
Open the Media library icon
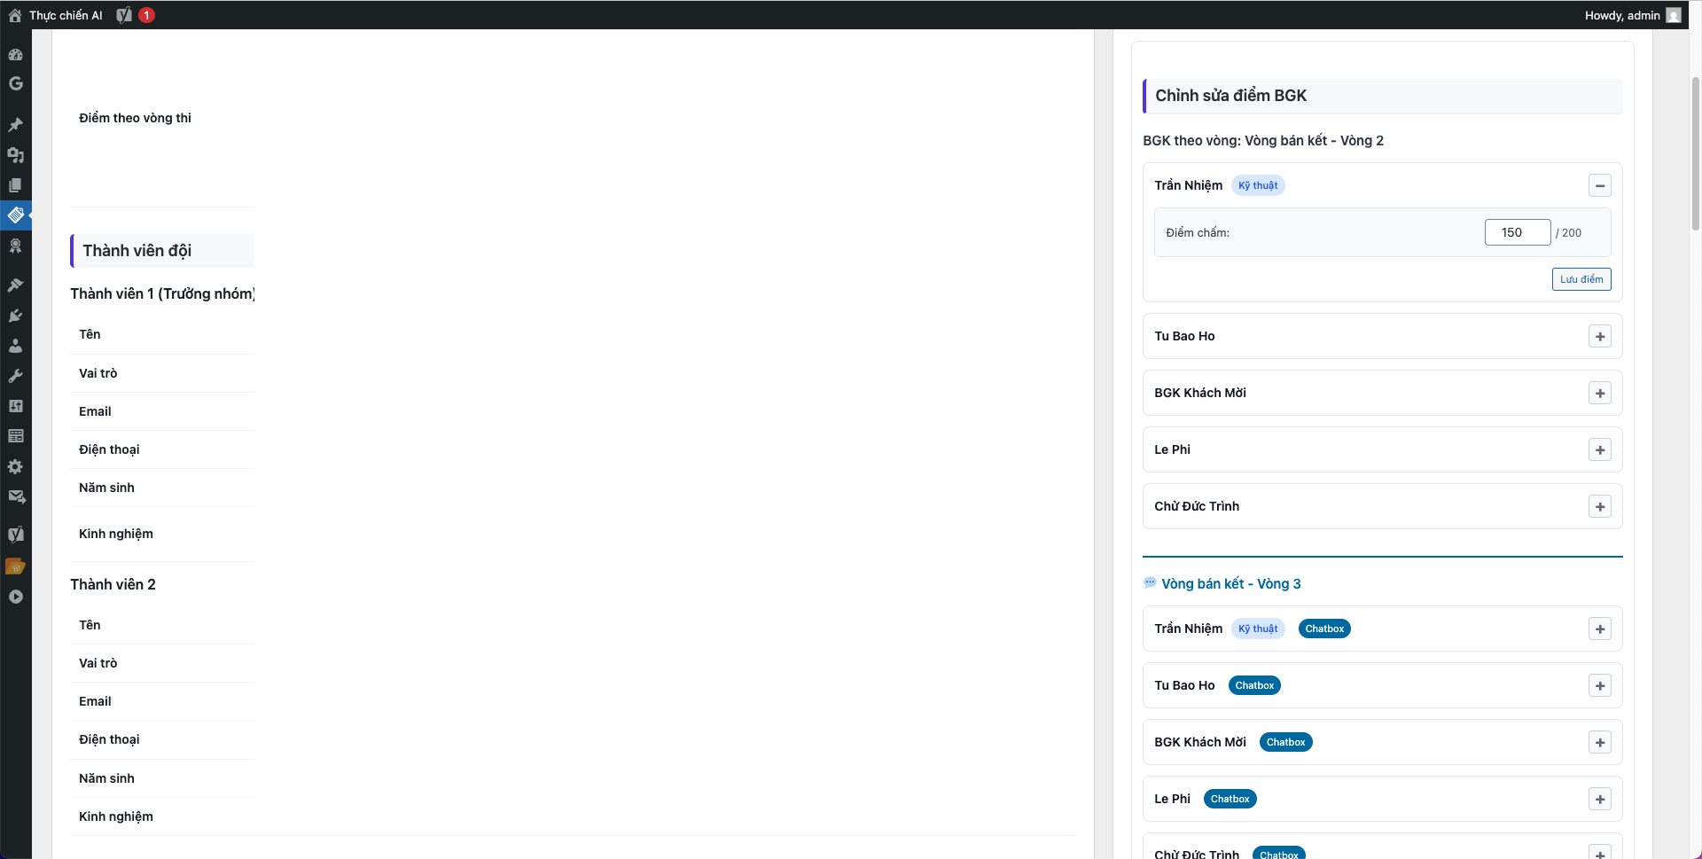pyautogui.click(x=15, y=155)
